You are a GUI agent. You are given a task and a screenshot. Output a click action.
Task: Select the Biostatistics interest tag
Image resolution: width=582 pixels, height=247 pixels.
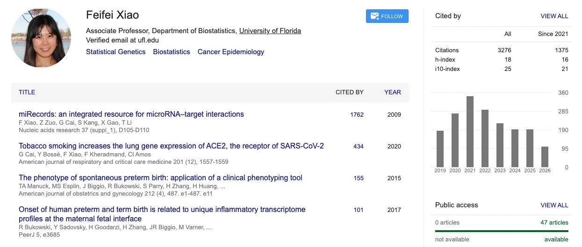[x=172, y=52]
